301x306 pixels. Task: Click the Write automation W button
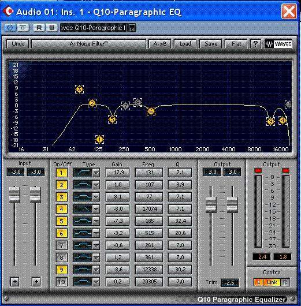(x=51, y=28)
